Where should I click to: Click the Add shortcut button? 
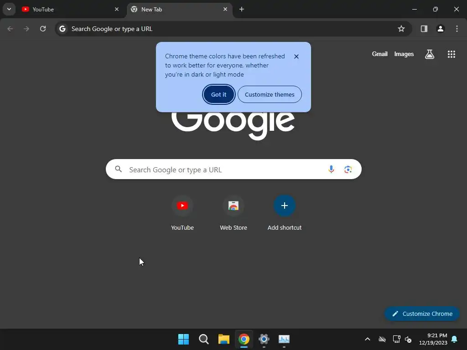point(285,213)
